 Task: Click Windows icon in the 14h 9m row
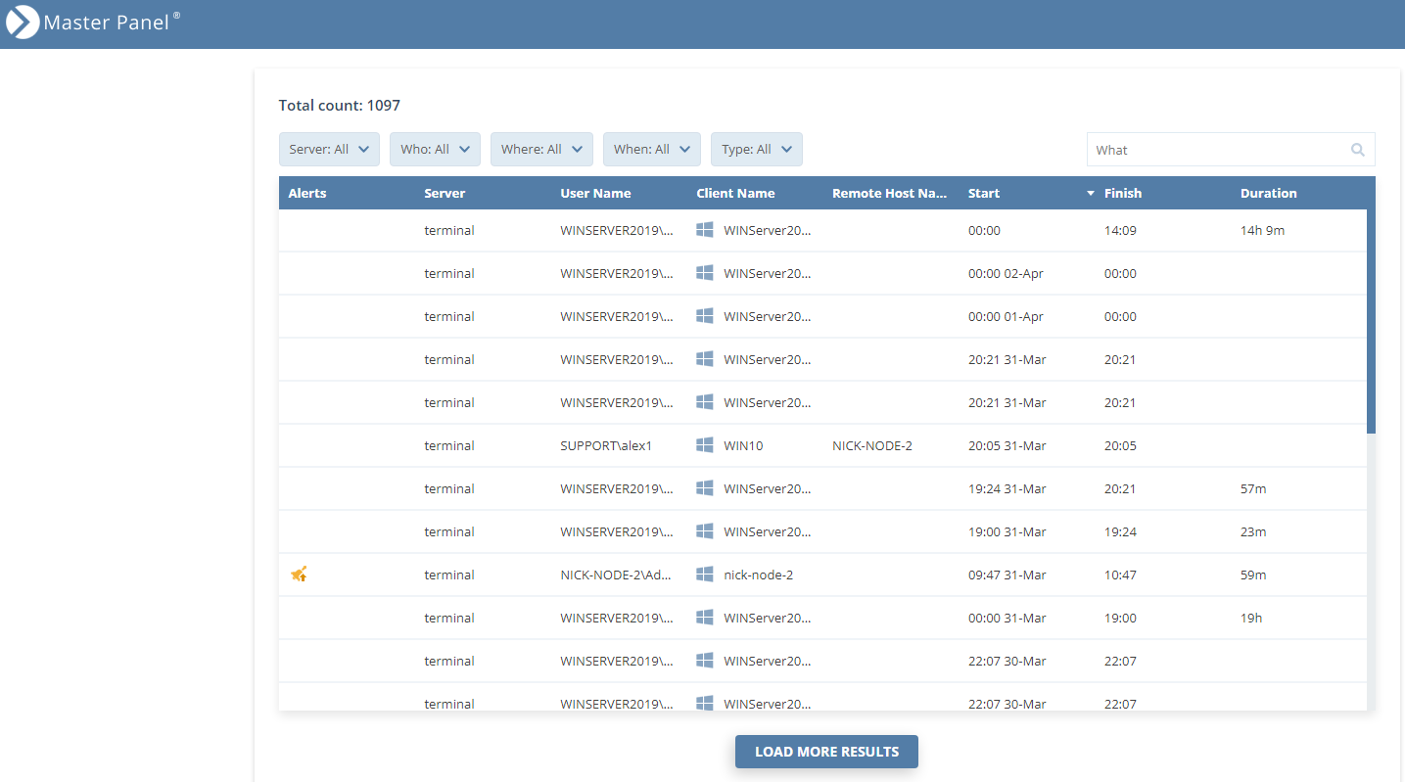[705, 230]
